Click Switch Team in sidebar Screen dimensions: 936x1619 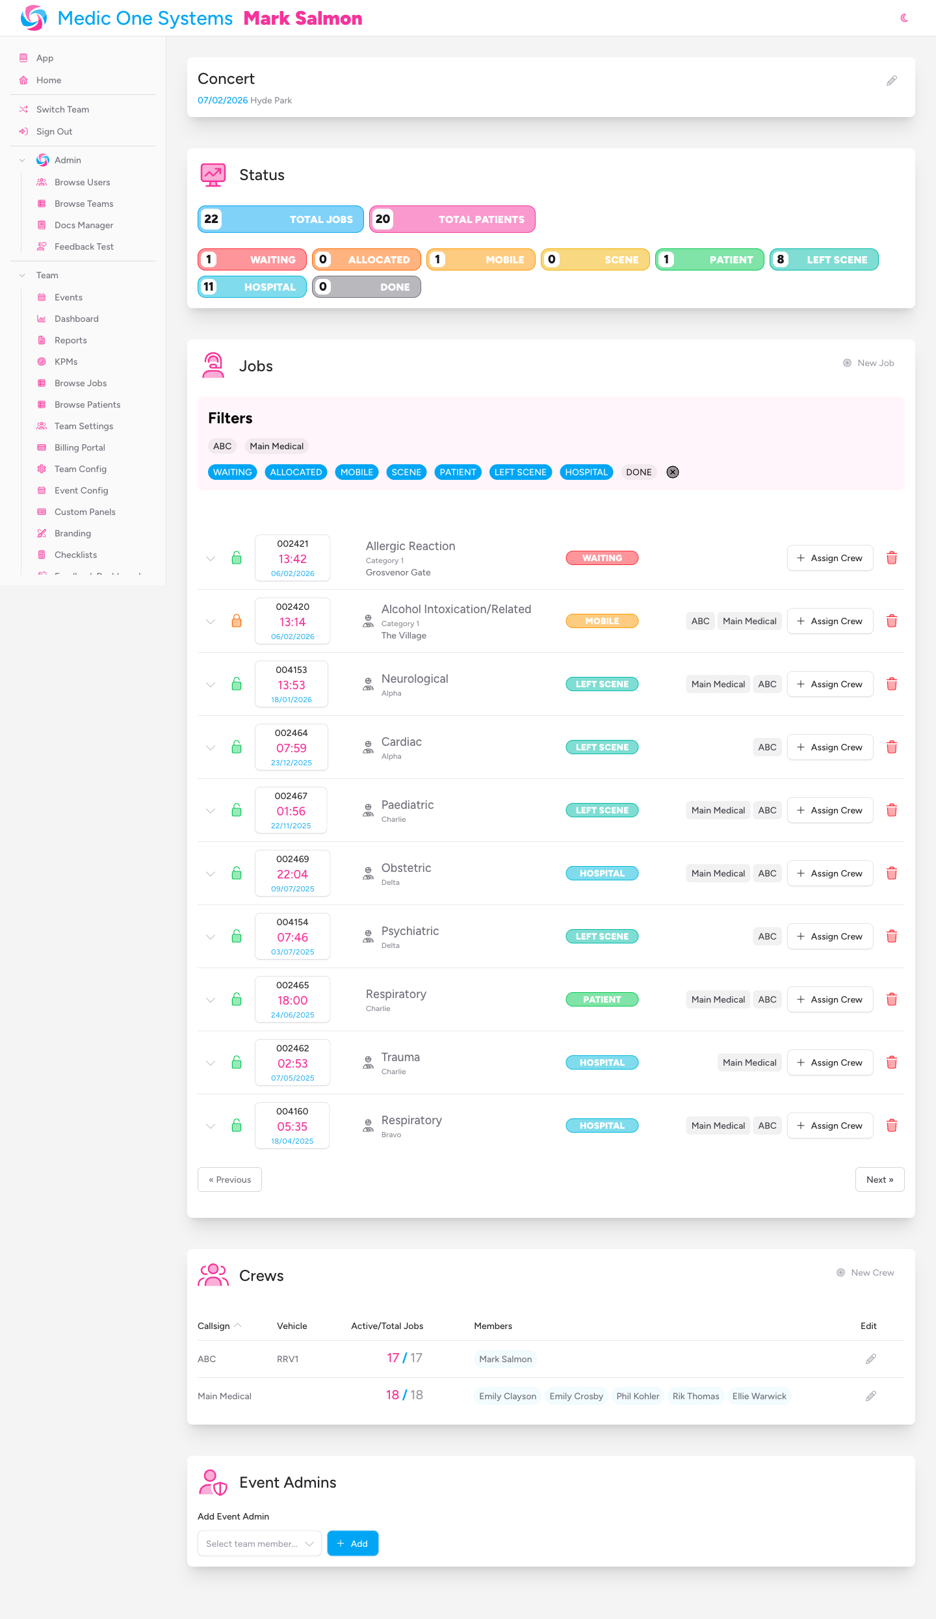(x=63, y=109)
